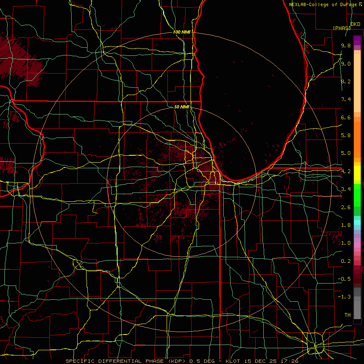
Task: Click the -1.3 value on the color scale
Action: pos(344,297)
